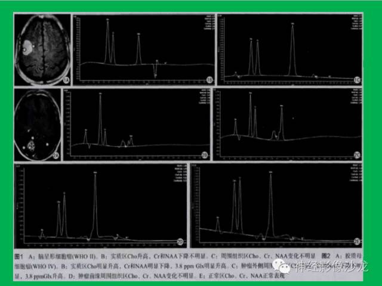
Task: Select the circled 2D panel label
Action: tap(180, 242)
